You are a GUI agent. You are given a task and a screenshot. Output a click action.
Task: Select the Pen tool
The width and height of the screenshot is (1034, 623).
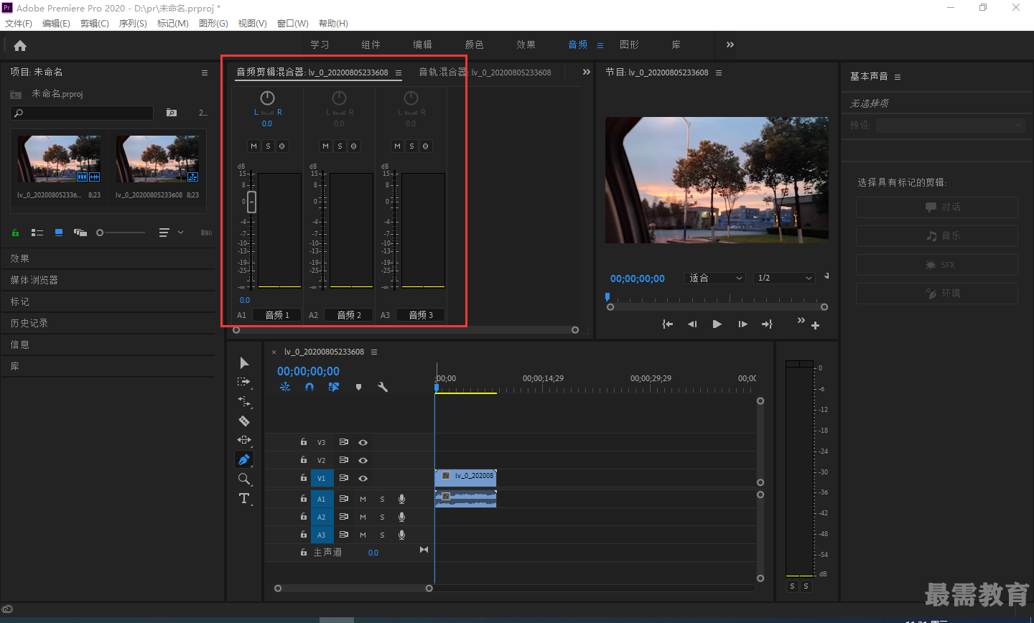click(x=244, y=459)
